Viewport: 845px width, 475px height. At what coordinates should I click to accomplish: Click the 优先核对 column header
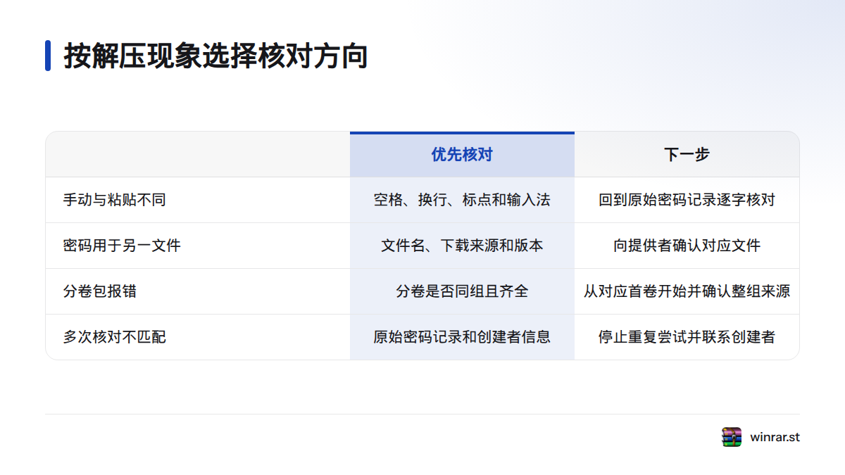coord(462,155)
